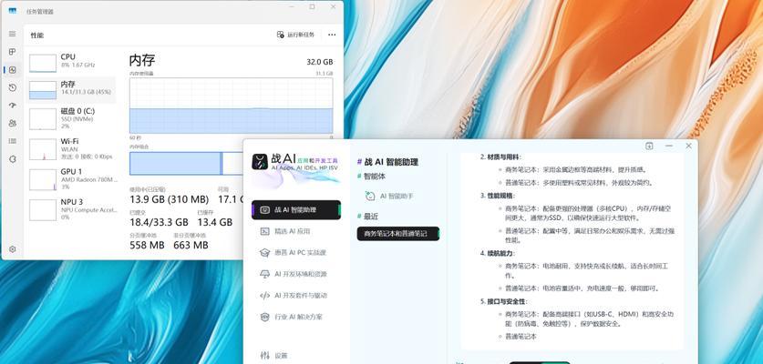Close the Task Manager window
The image size is (763, 364).
pos(333,6)
